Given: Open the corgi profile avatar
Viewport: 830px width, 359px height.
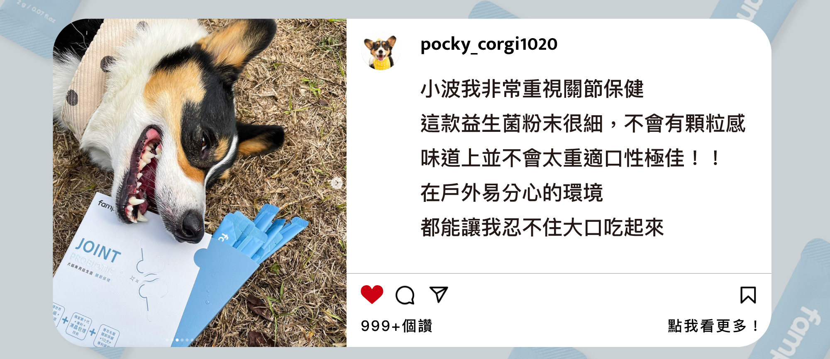Looking at the screenshot, I should pos(381,51).
